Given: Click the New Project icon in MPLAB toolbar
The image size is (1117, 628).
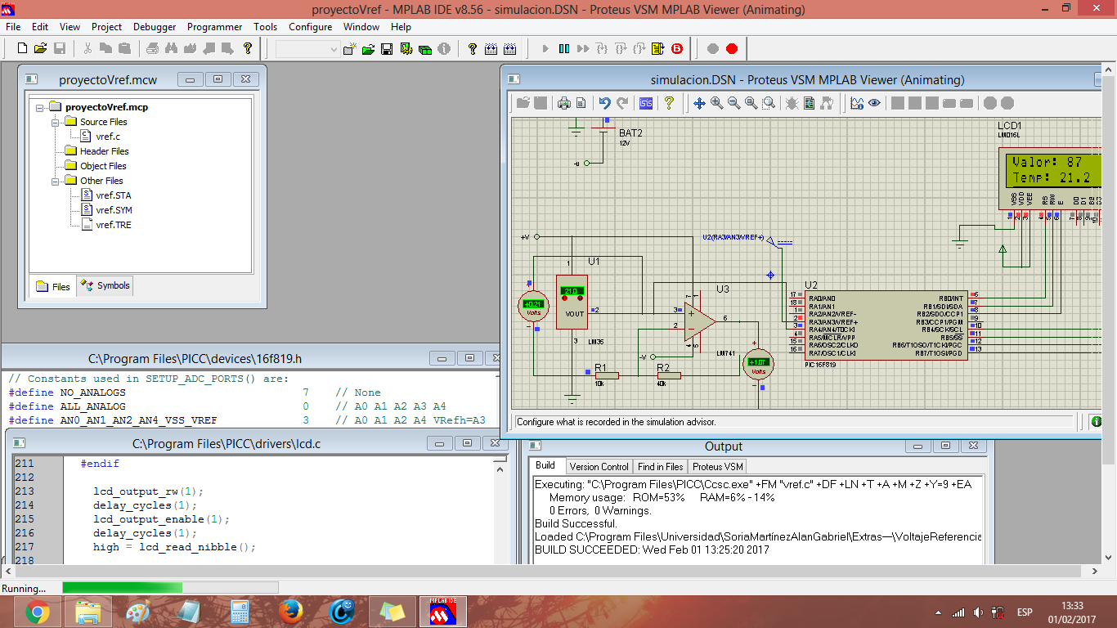Looking at the screenshot, I should 350,49.
